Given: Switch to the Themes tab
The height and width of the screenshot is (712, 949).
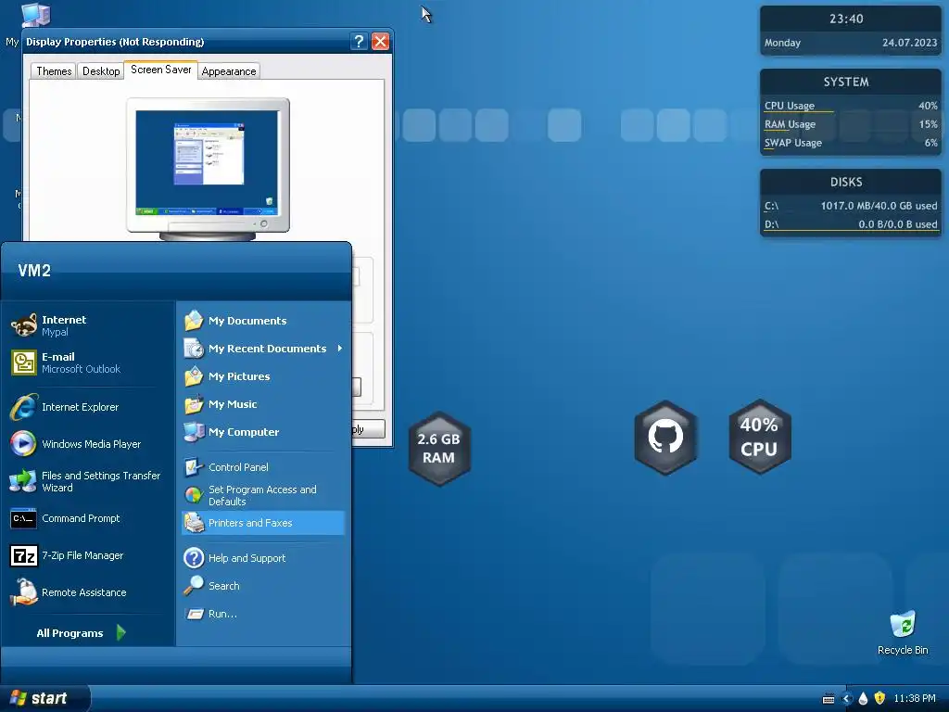Looking at the screenshot, I should click(54, 70).
